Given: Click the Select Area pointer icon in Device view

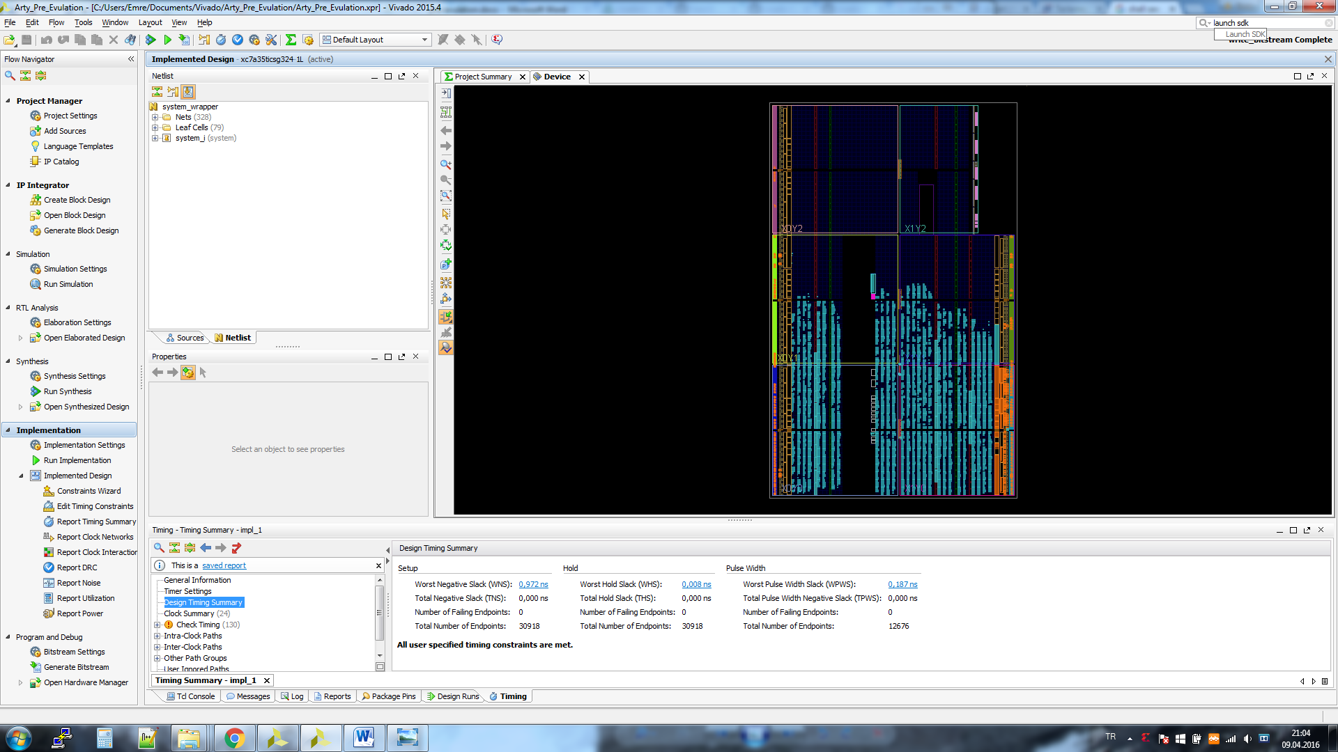Looking at the screenshot, I should click(446, 214).
